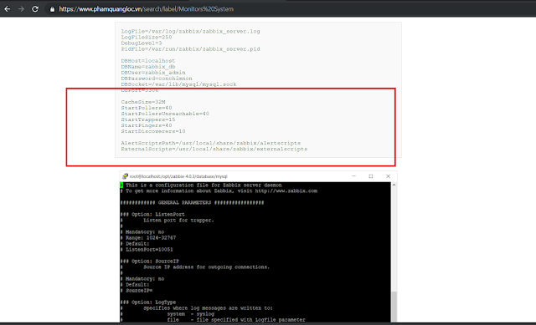
Task: Click the terminal scrollbar up arrow
Action: [x=394, y=185]
